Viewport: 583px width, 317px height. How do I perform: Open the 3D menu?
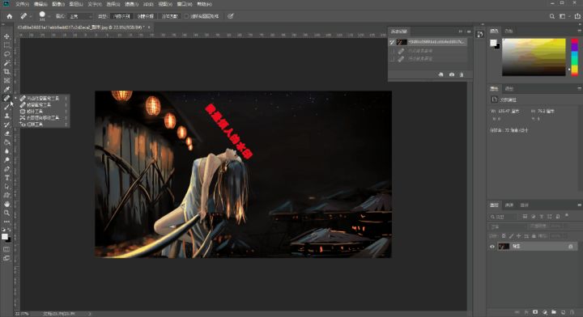click(148, 4)
